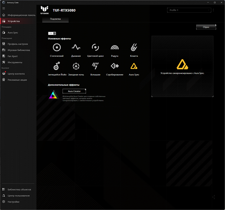Click the Основные эффекты heading

point(59,38)
